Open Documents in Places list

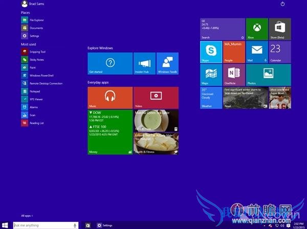click(32, 28)
